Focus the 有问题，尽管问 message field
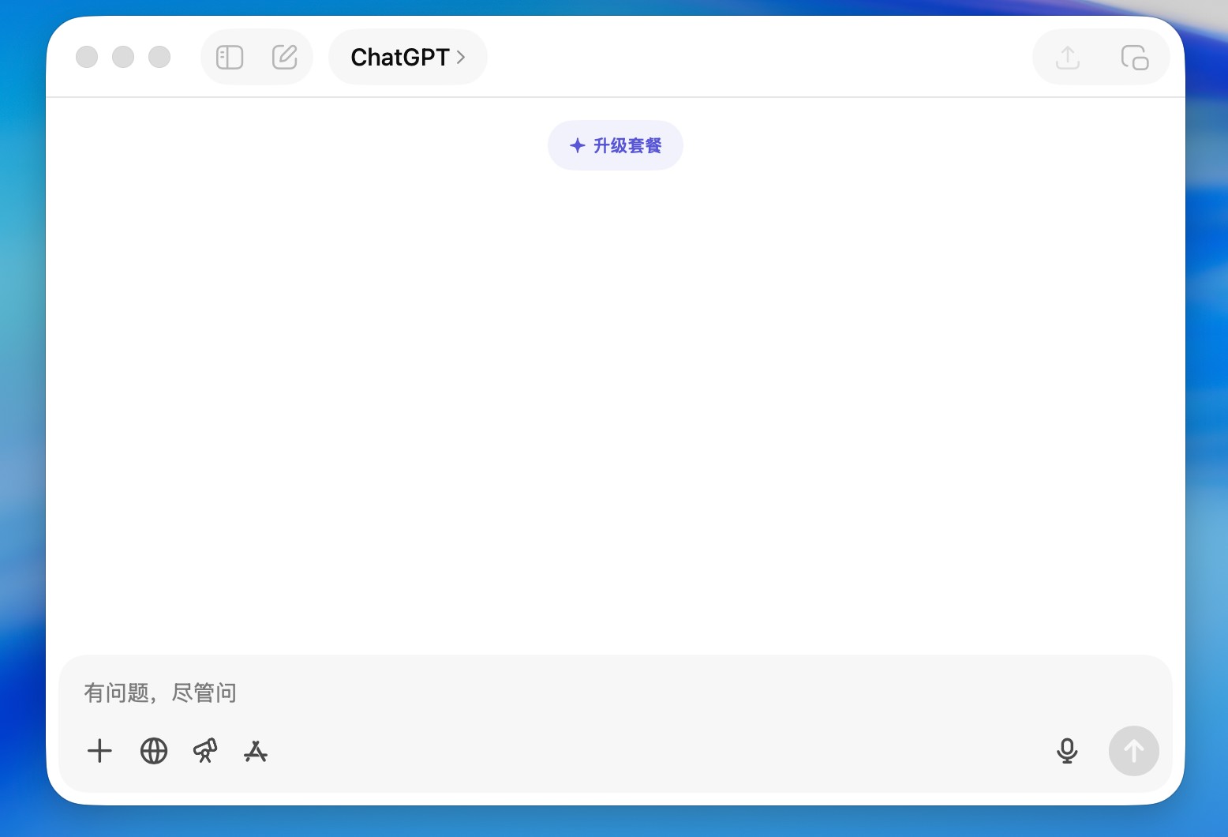This screenshot has height=837, width=1228. click(x=552, y=692)
